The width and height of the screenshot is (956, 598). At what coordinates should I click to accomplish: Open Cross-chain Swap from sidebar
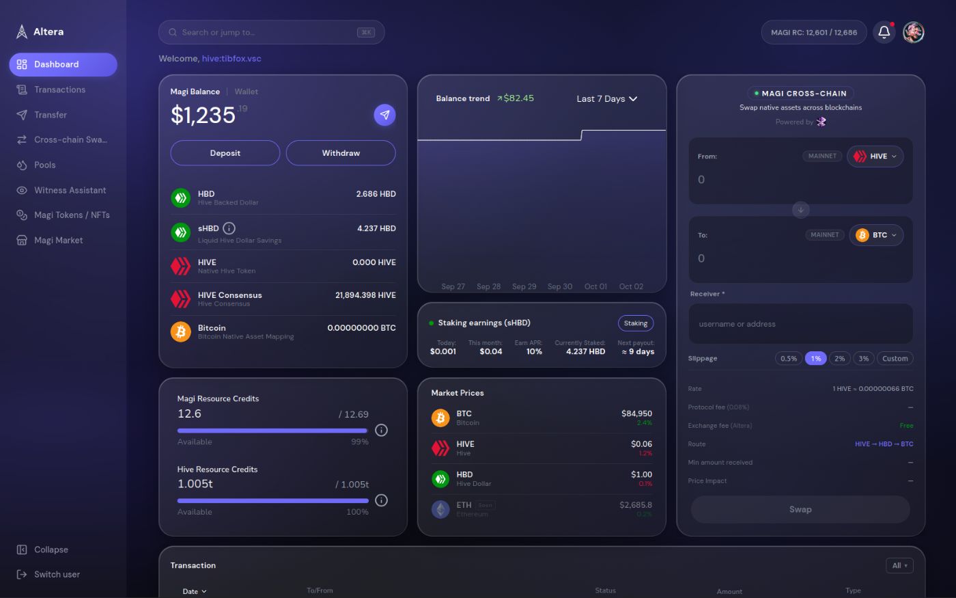(63, 139)
